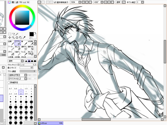167x125 pixels.
Task: Choose the selection eraser (選択消し) tool
Action: (31, 48)
